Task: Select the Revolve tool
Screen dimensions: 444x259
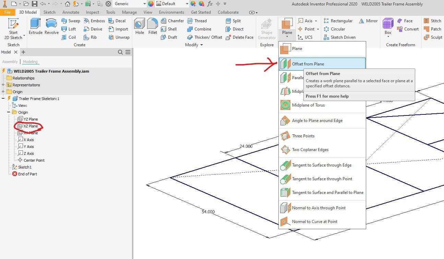Action: (51, 27)
